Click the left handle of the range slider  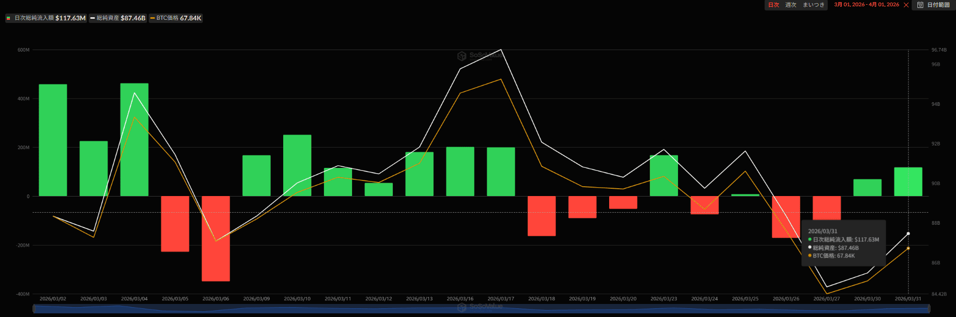pyautogui.click(x=34, y=309)
